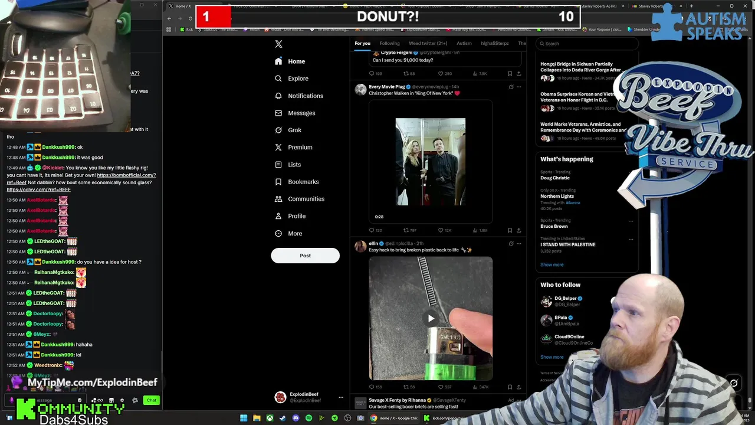Show more under Who to follow
Screen dimensions: 755x425
(x=552, y=357)
